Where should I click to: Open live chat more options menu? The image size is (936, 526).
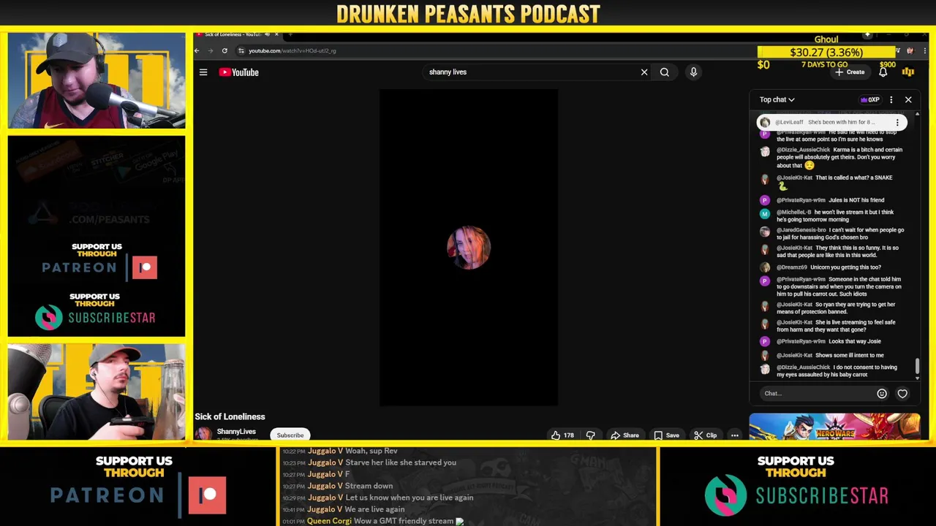891,99
